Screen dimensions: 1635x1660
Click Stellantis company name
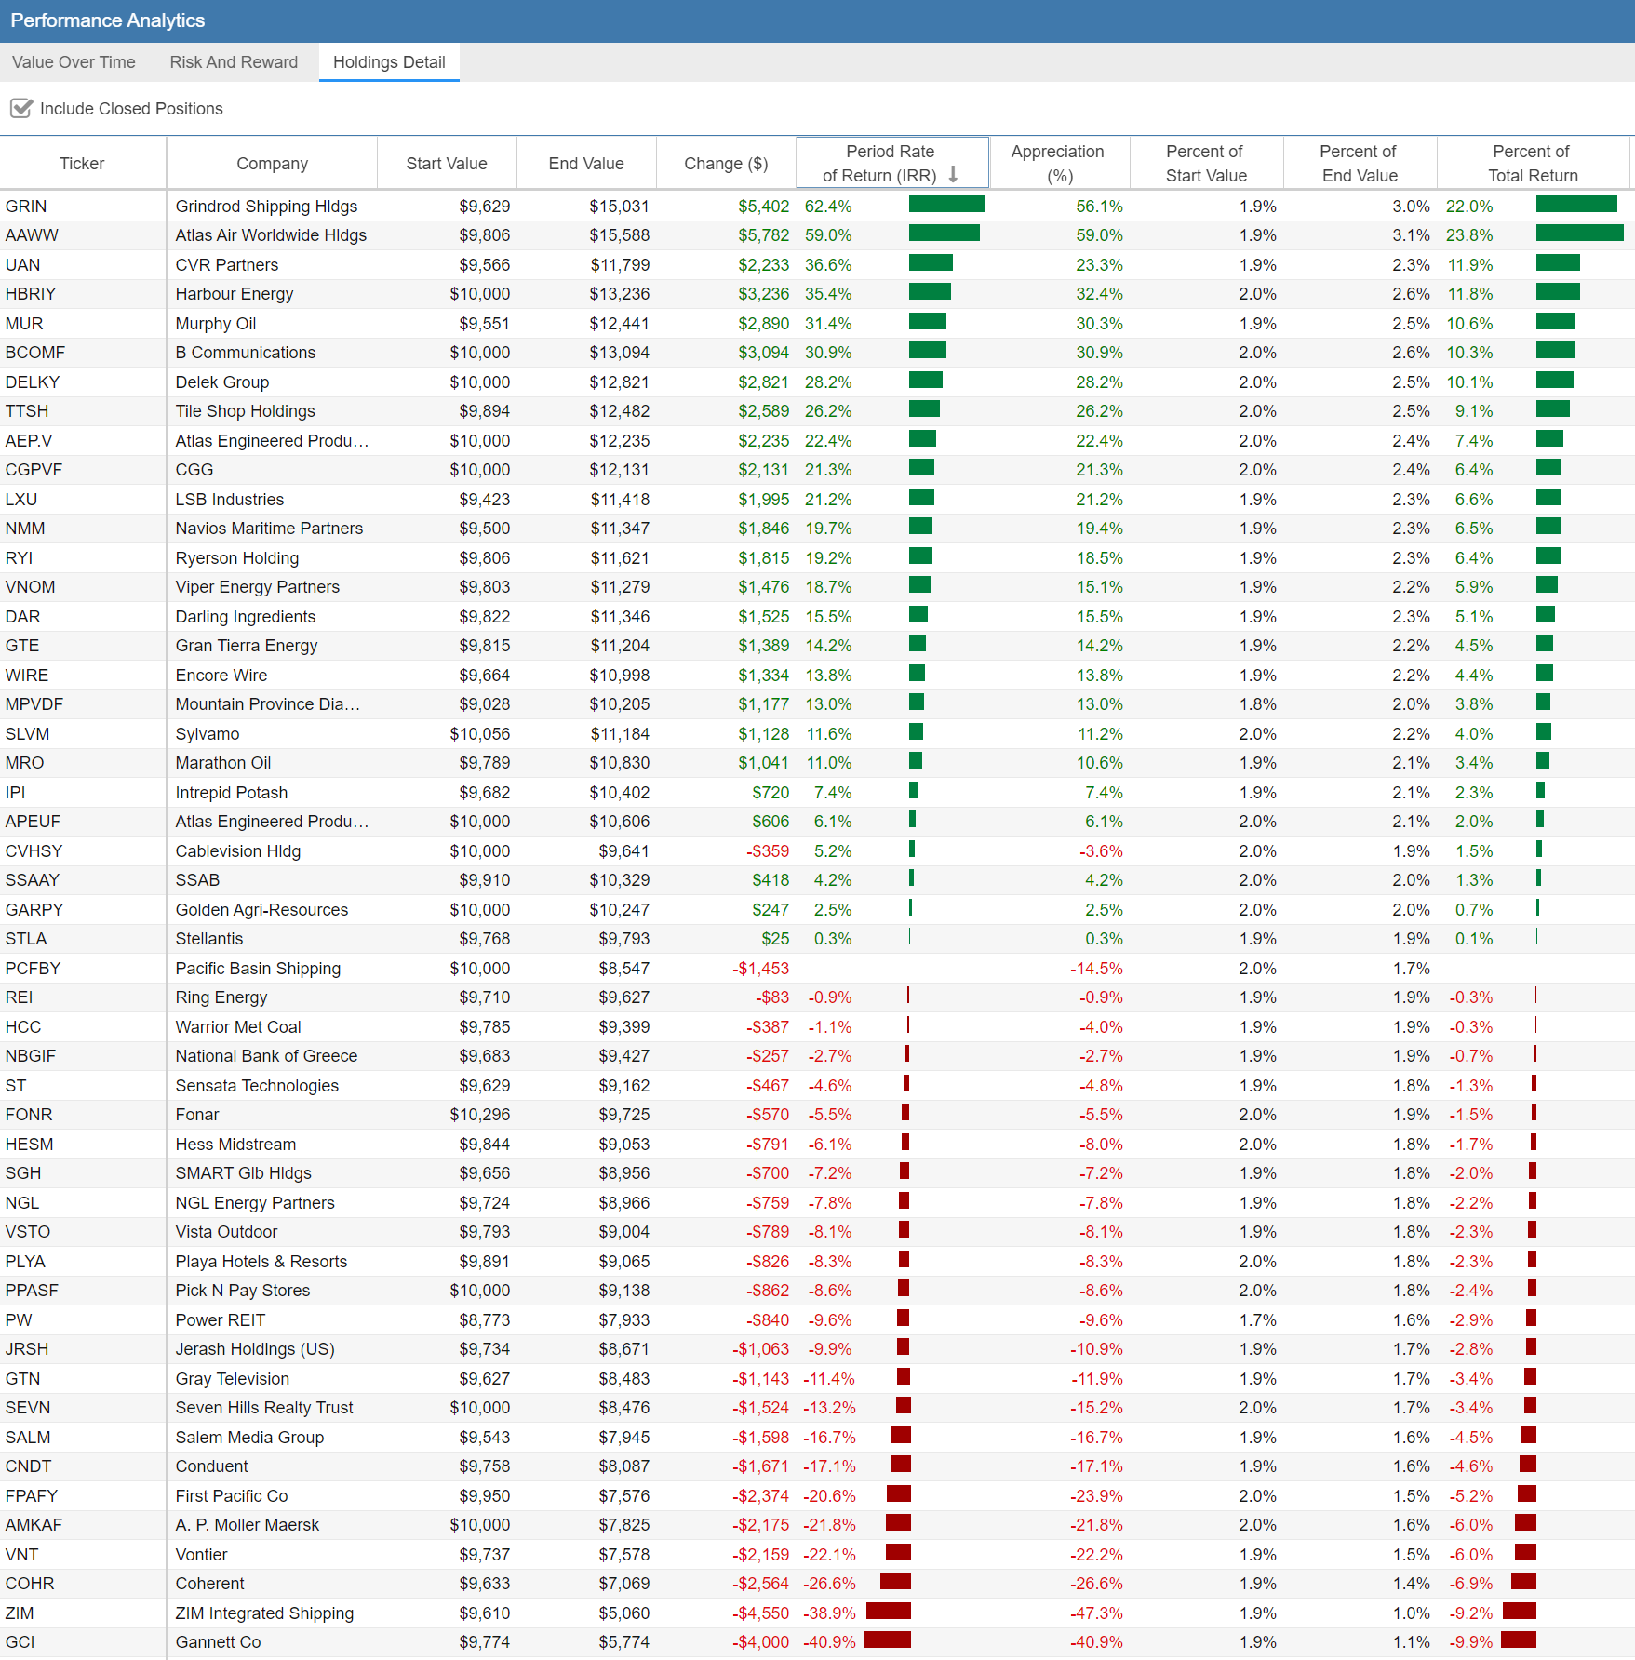(209, 939)
